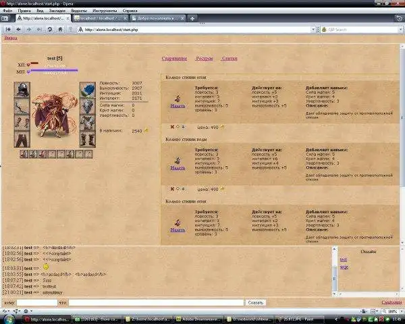Switch to the Paint window in the taskbar
The height and width of the screenshot is (324, 405).
point(300,319)
